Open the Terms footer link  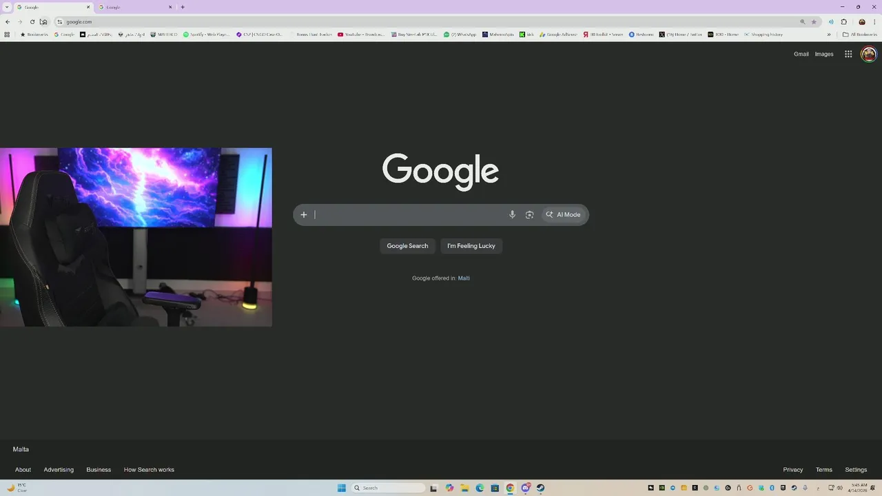tap(824, 470)
